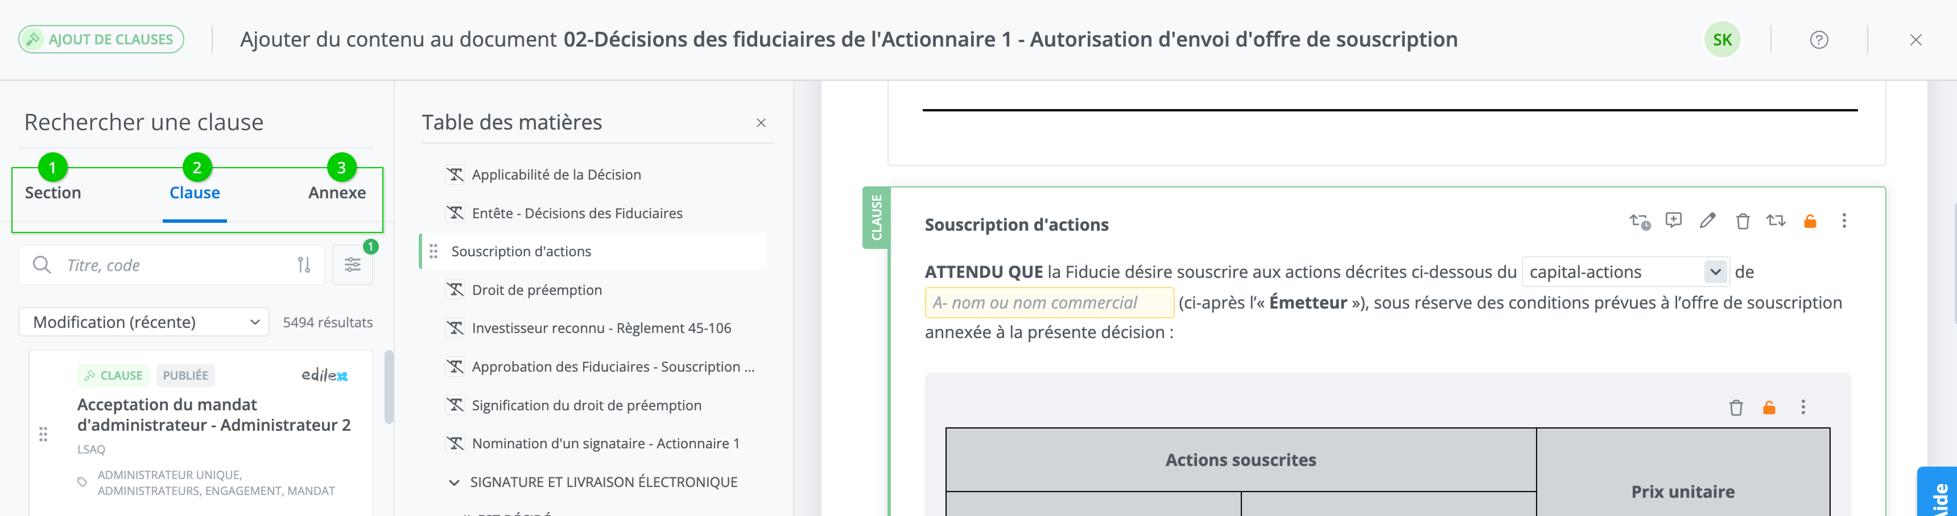Screen dimensions: 1957x516
Task: Open the help question mark icon
Action: [x=1819, y=39]
